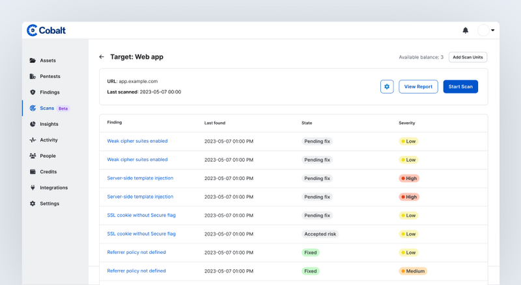Click the People group icon

33,156
